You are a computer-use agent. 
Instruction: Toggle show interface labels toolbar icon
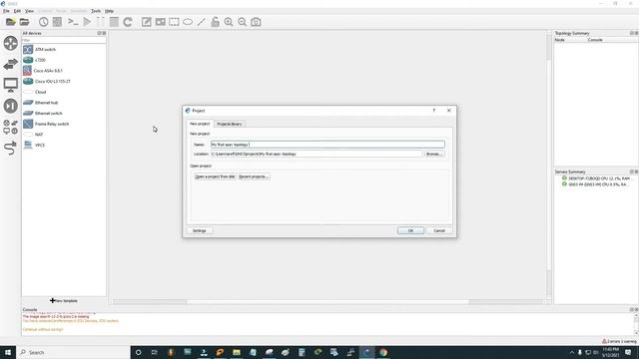click(x=57, y=22)
